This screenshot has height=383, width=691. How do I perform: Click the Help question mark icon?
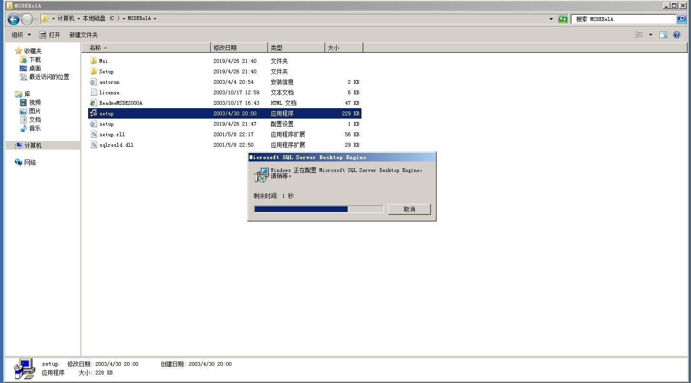coord(676,34)
